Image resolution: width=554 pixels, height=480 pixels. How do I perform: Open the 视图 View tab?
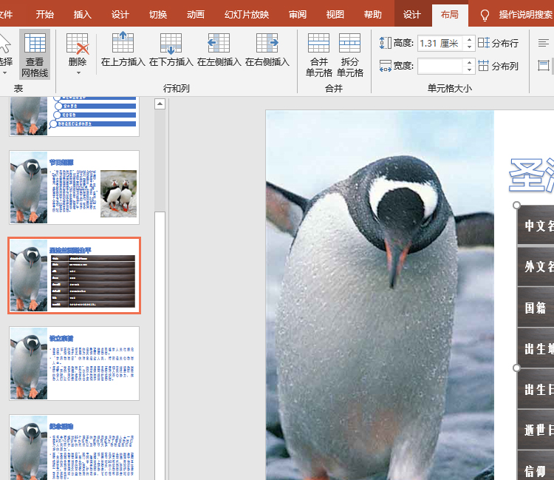pyautogui.click(x=335, y=15)
